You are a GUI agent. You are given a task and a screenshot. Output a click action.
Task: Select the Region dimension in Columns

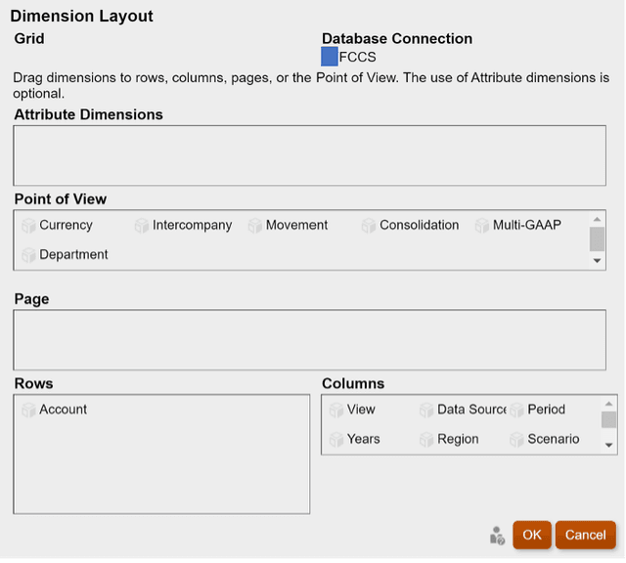[x=458, y=439]
